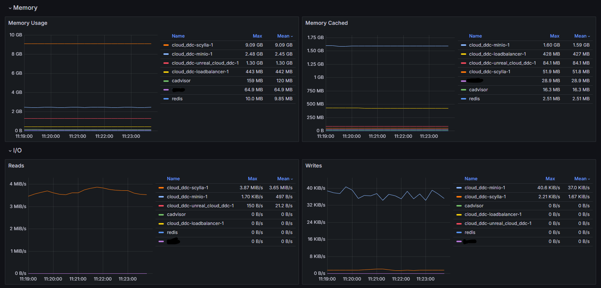Viewport: 601px width, 288px height.
Task: Click yellow loadbalancer color icon in Memory Cached legend
Action: pos(464,54)
